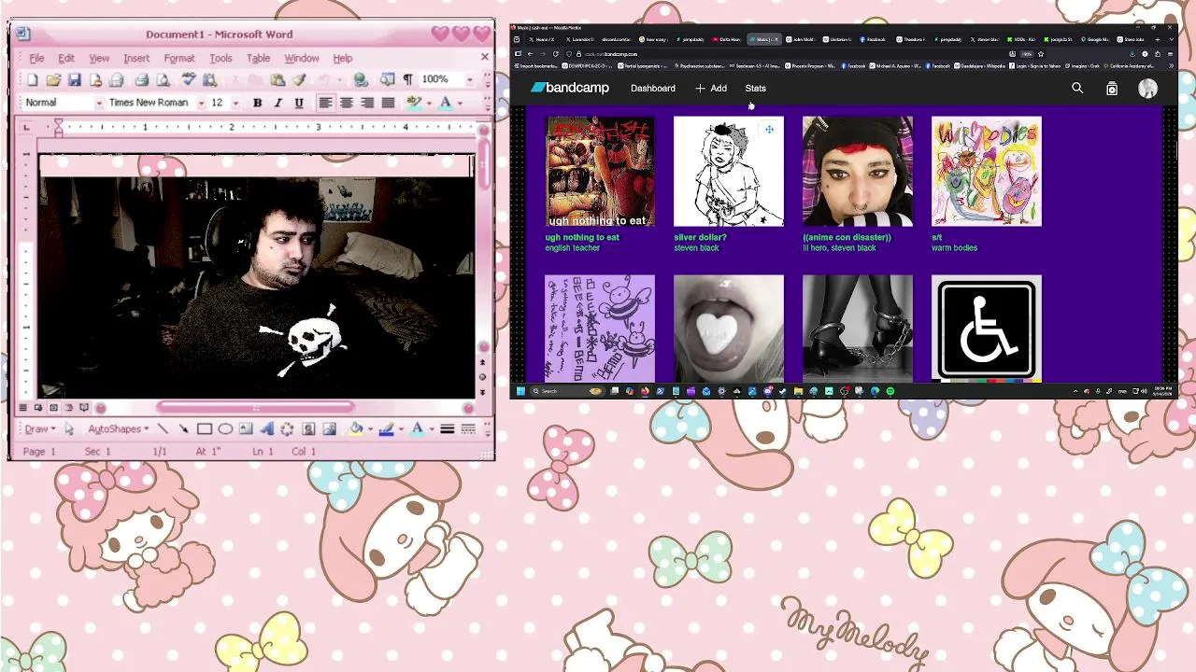This screenshot has width=1196, height=672.
Task: Justify text in Word
Action: [x=388, y=103]
